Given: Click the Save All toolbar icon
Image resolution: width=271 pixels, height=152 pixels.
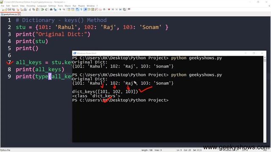Looking at the screenshot, I should tap(14, 9).
